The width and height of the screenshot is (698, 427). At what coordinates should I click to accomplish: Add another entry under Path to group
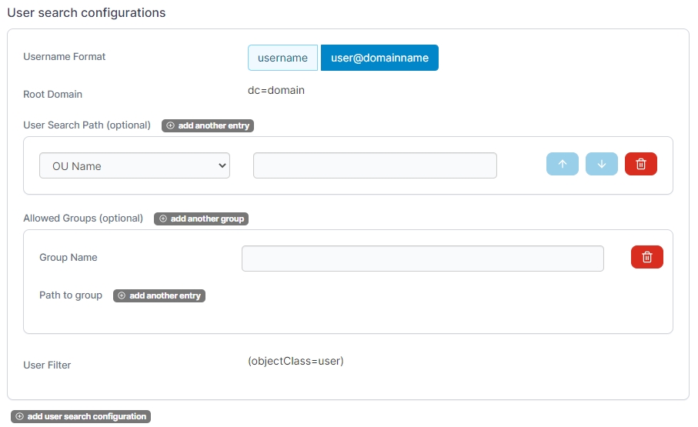click(159, 295)
